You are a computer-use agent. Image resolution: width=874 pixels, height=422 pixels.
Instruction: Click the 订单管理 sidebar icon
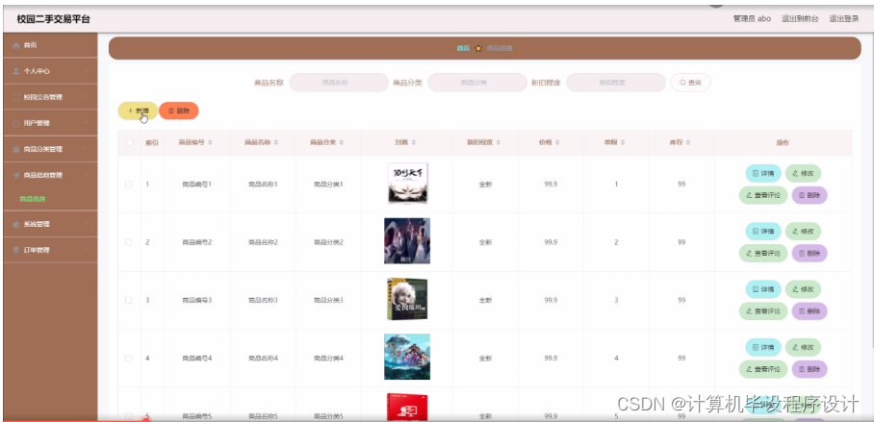[x=16, y=250]
